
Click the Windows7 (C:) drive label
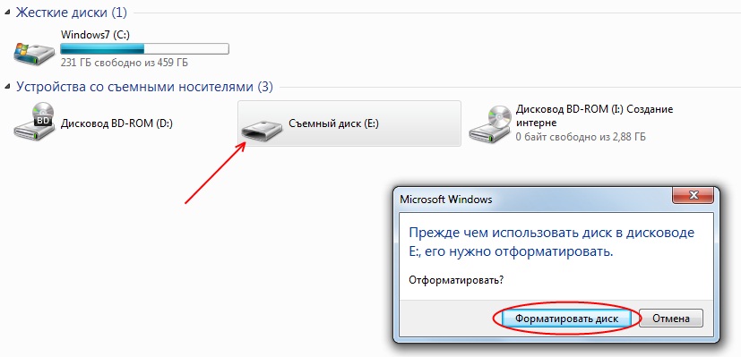tap(96, 34)
